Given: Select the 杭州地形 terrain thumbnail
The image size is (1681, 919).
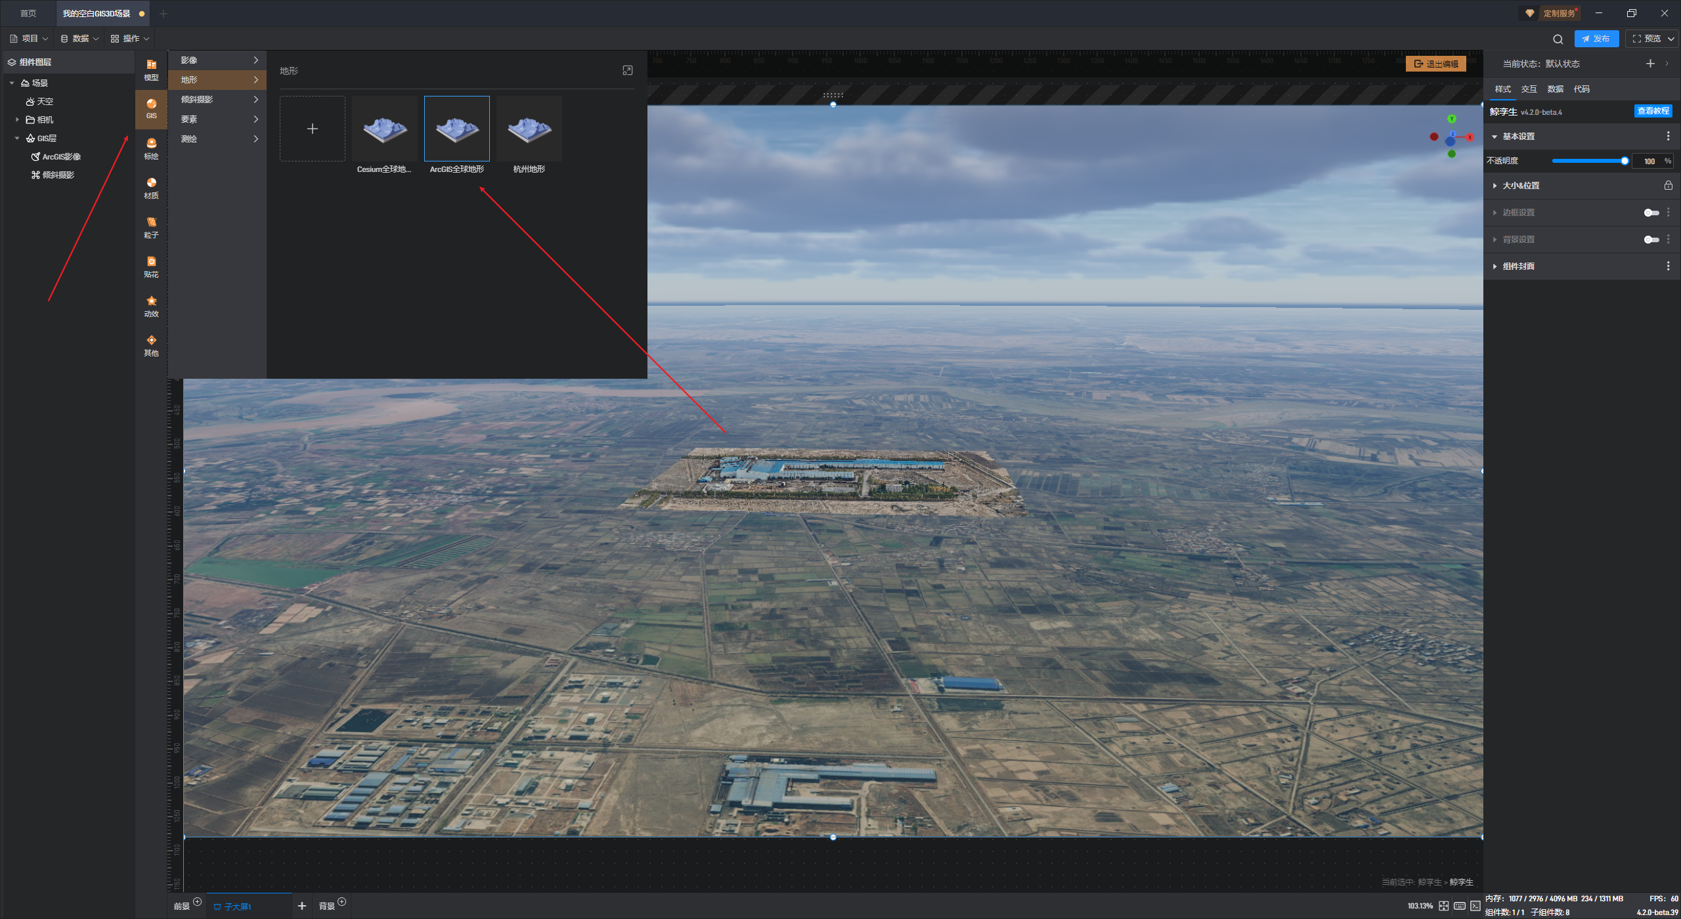Looking at the screenshot, I should 529,129.
